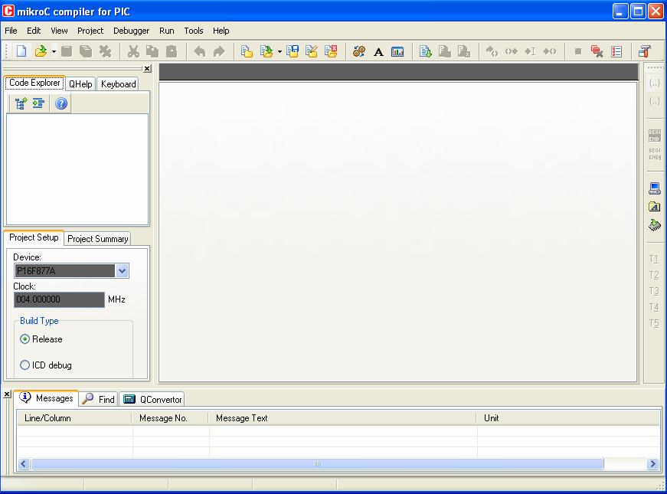Click the T5 template button

(654, 323)
